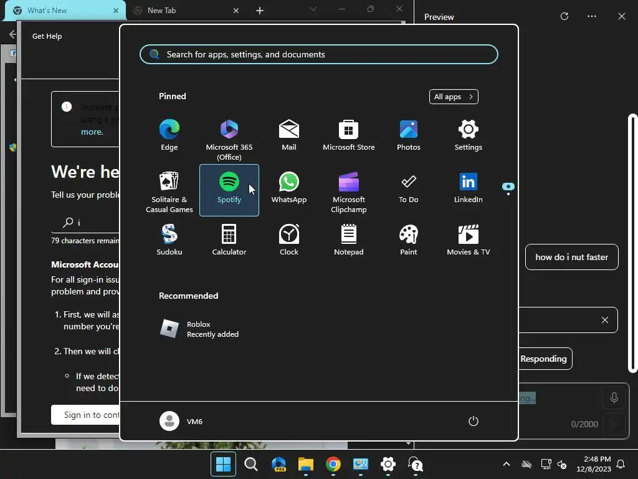Open Solitaire & Casual Games

(x=169, y=191)
